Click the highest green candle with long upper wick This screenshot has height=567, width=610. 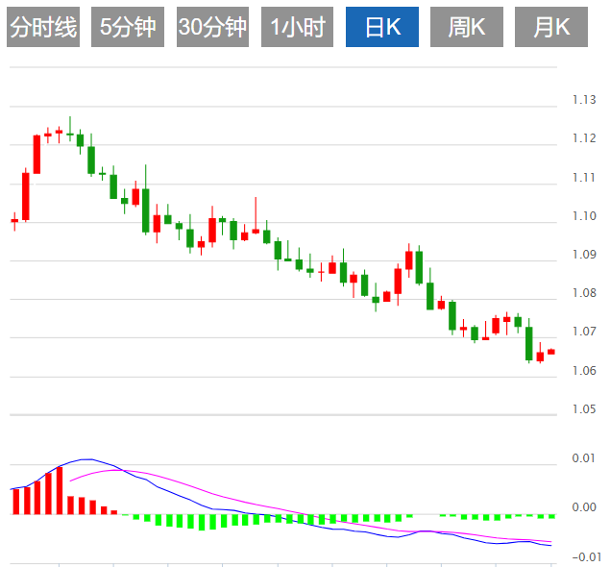pyautogui.click(x=70, y=129)
